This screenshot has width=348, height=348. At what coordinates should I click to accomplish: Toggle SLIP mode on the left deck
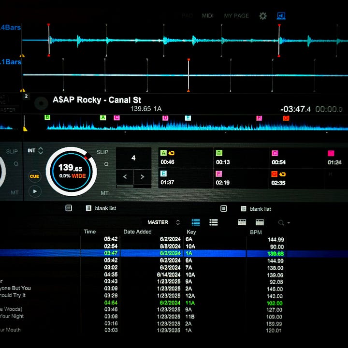(12, 152)
